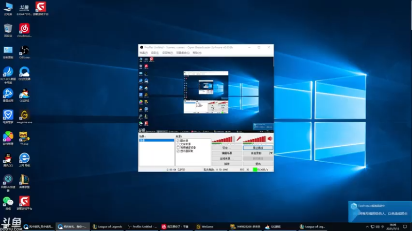
Task: Open the 此电脑 This PC desktop icon
Action: 8,9
